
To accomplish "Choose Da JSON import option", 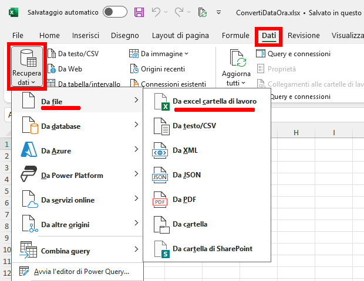I will coord(186,175).
